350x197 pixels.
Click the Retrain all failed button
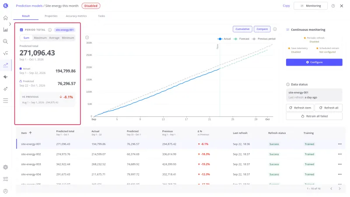click(314, 116)
